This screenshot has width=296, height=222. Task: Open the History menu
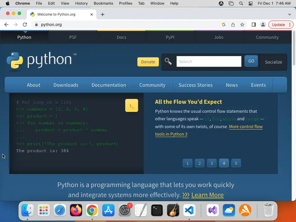pyautogui.click(x=81, y=3)
